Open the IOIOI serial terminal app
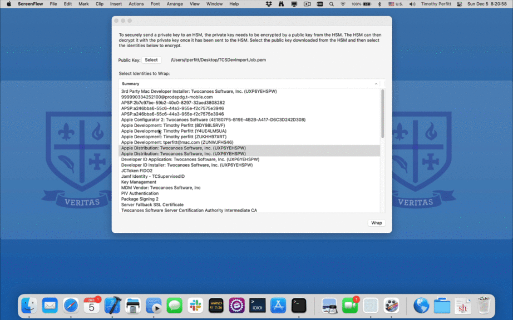 tap(258, 306)
